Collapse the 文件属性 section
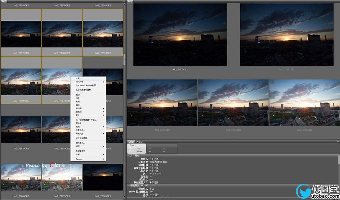340x200 pixels. click(x=128, y=156)
